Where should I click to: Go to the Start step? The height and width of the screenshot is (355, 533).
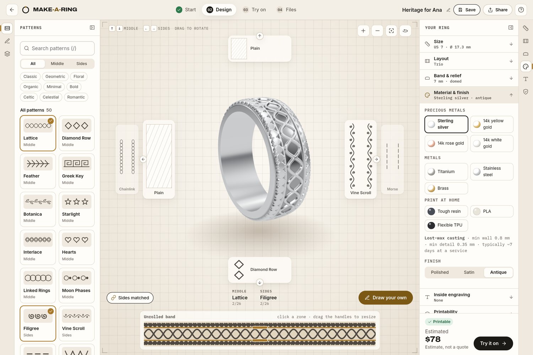pyautogui.click(x=186, y=10)
